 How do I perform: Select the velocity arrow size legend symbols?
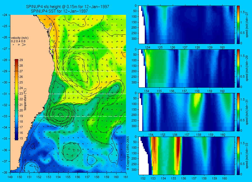point(19,45)
